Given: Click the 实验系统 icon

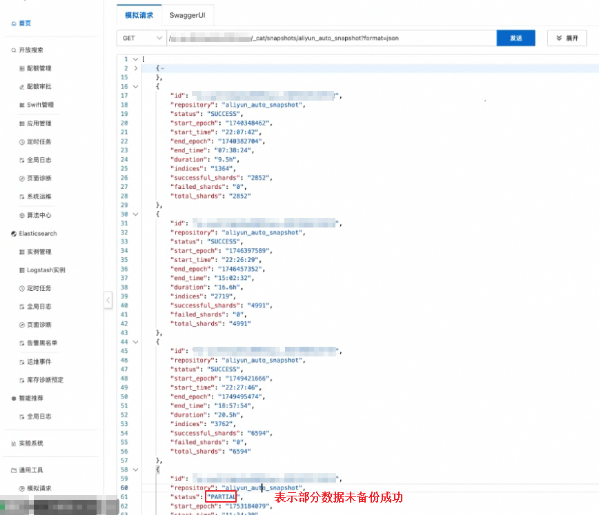Looking at the screenshot, I should (14, 443).
